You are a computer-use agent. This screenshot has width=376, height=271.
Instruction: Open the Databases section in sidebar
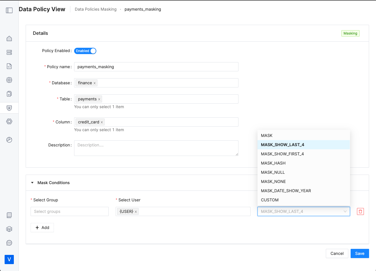[9, 52]
